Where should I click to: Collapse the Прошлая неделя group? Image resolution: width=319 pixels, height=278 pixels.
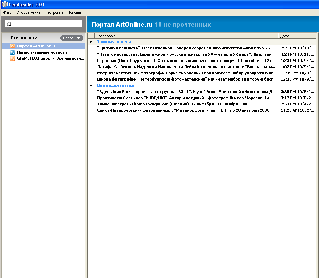91,42
